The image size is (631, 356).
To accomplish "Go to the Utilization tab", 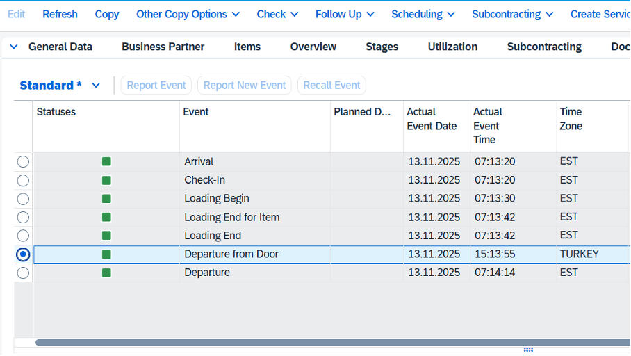I will [x=452, y=47].
